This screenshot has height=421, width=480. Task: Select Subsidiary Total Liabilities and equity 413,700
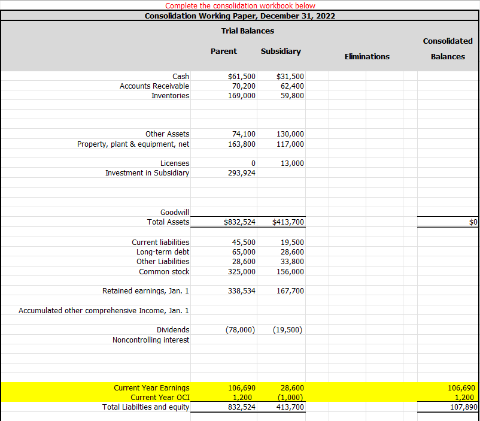290,407
